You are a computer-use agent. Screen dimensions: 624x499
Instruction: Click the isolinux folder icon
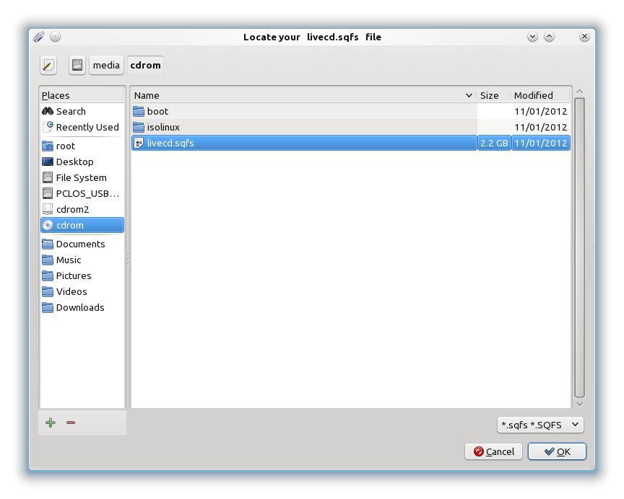tap(139, 127)
